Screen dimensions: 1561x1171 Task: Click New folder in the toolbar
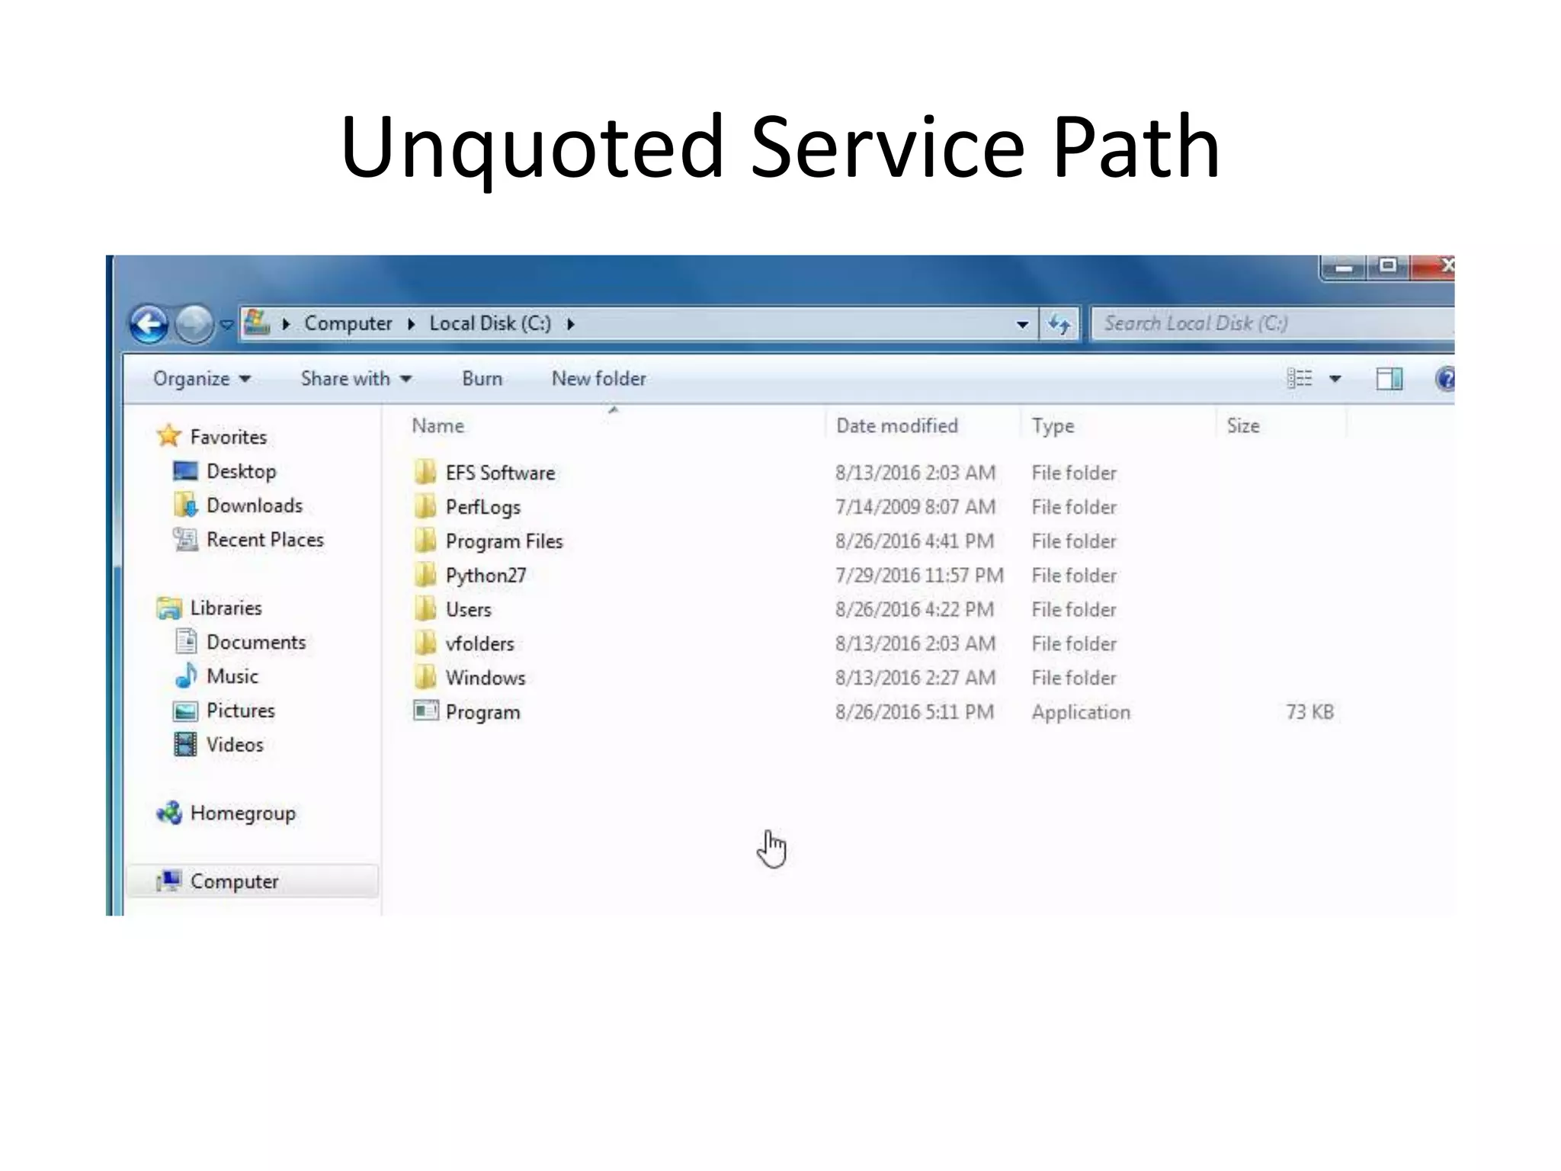coord(598,379)
